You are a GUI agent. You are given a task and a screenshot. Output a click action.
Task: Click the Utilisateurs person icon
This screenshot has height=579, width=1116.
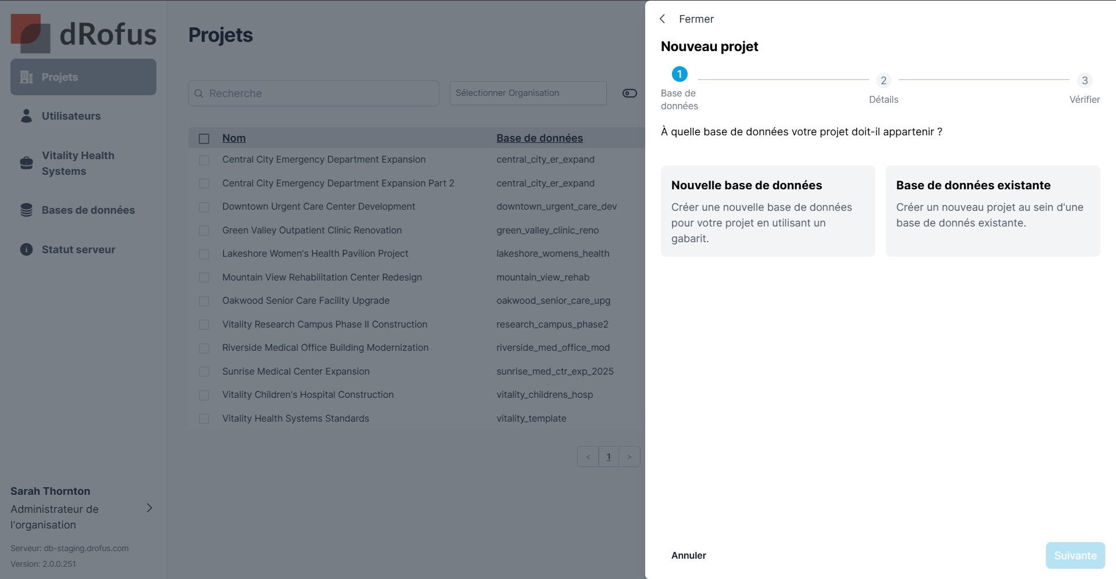pyautogui.click(x=26, y=116)
